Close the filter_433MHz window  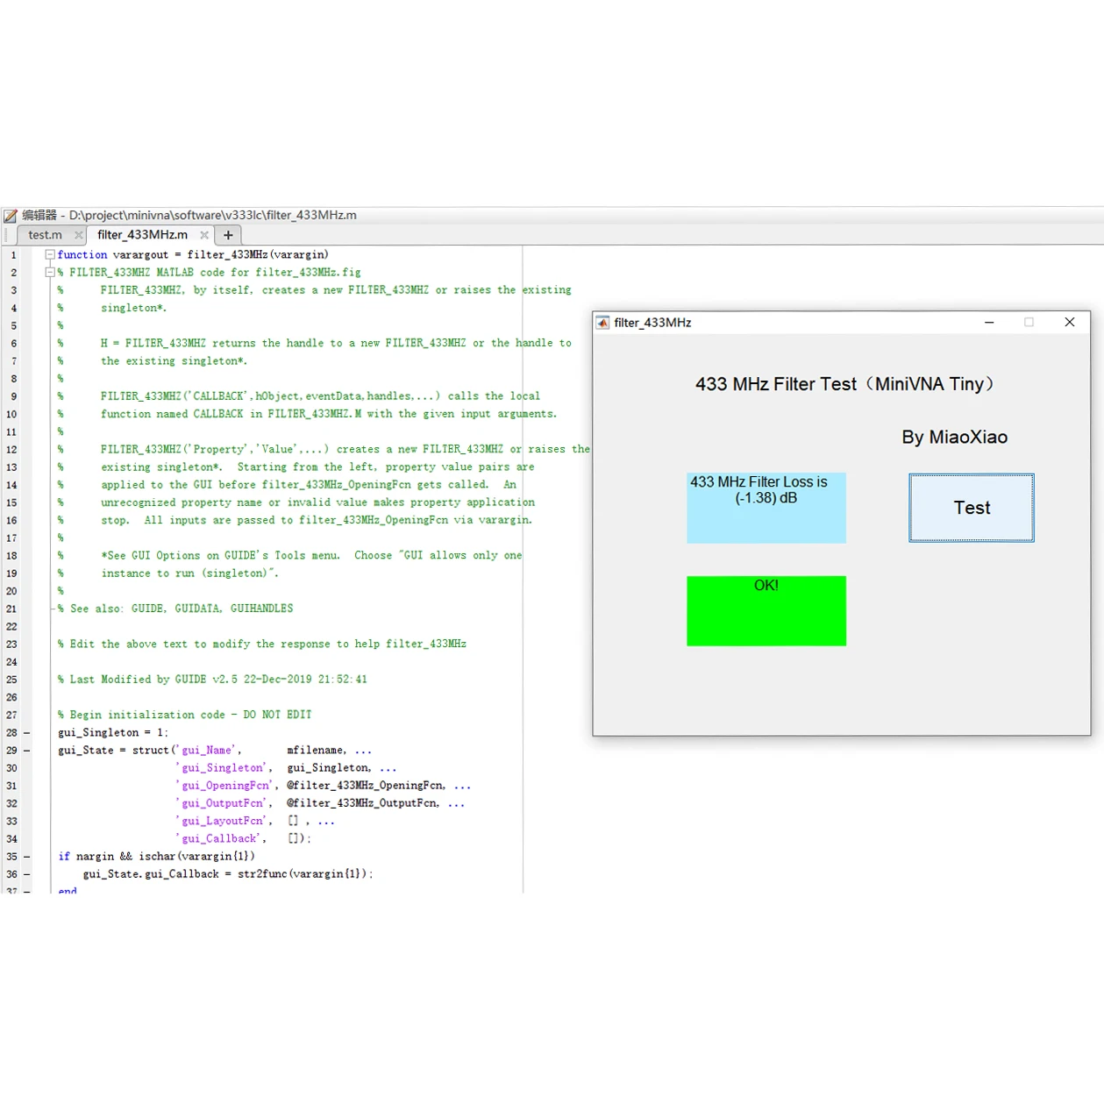[1069, 323]
